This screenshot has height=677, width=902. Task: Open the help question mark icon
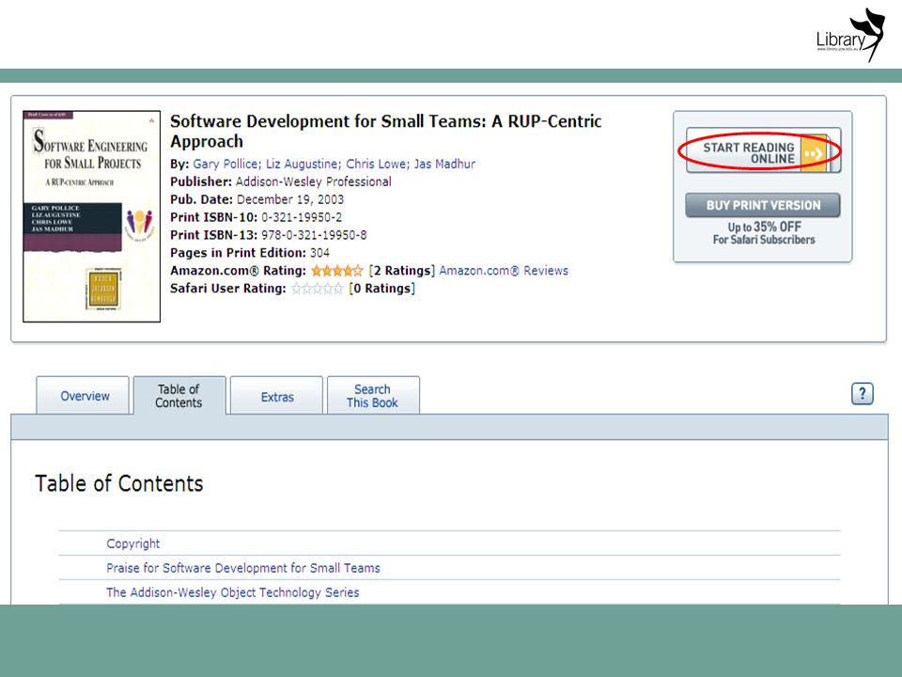click(862, 394)
